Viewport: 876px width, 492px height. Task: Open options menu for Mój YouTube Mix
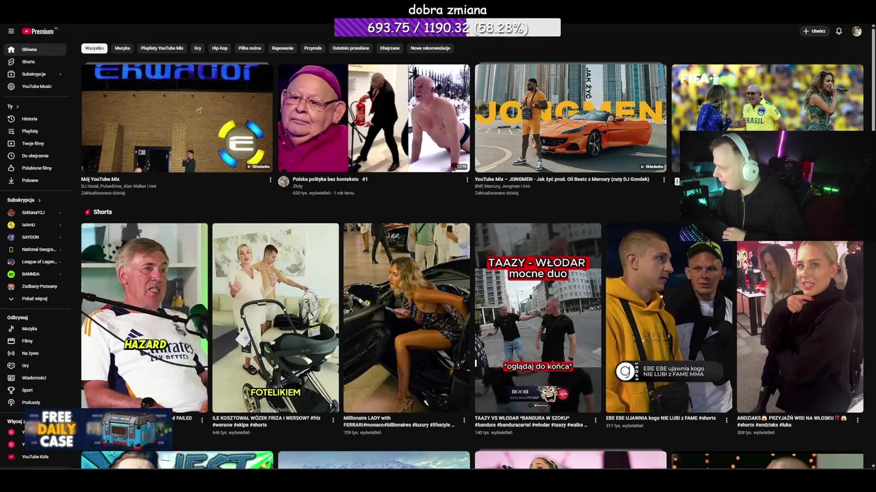[x=270, y=180]
